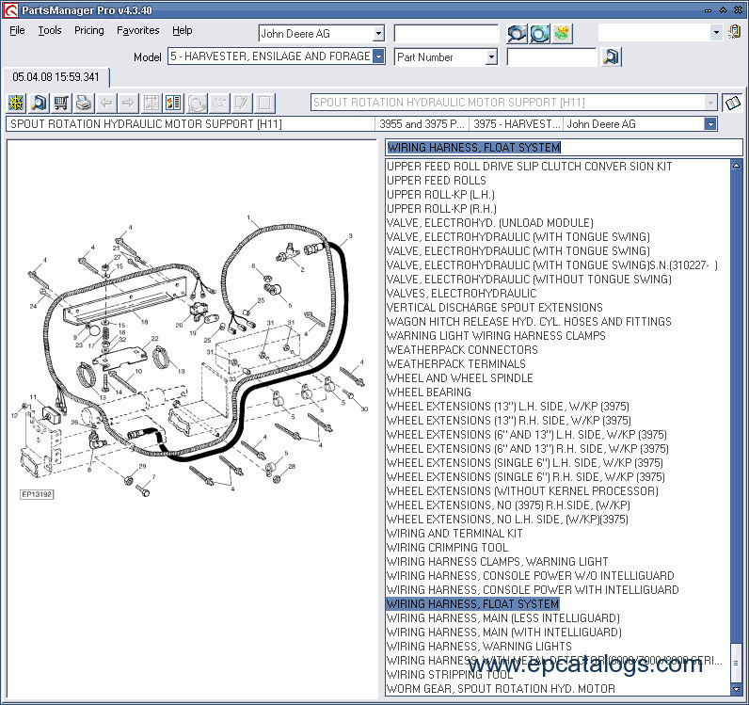Expand the John Deere AG breadcrumb dropdown arrow
The height and width of the screenshot is (705, 749).
[710, 124]
